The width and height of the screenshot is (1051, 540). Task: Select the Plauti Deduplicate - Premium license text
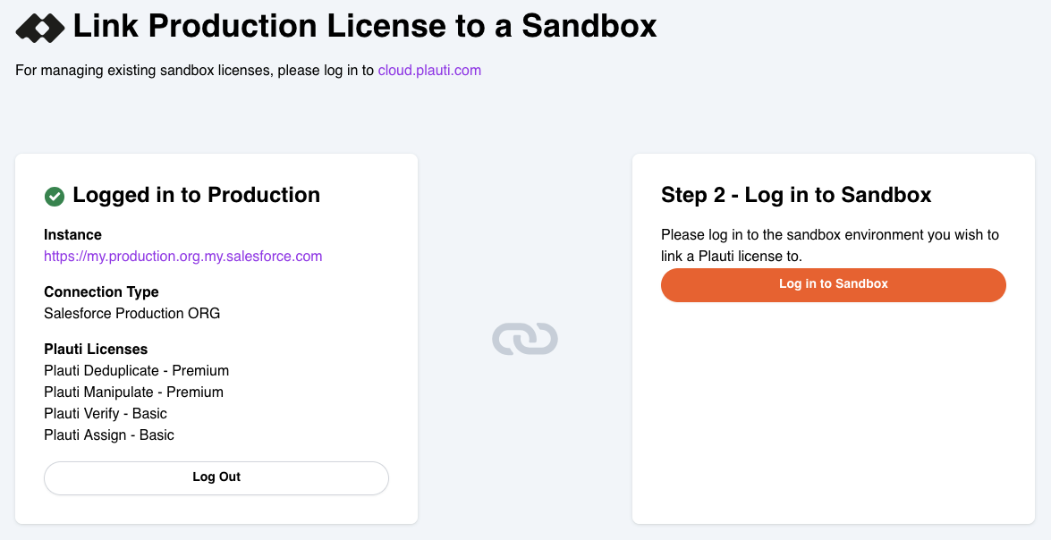[x=137, y=370]
